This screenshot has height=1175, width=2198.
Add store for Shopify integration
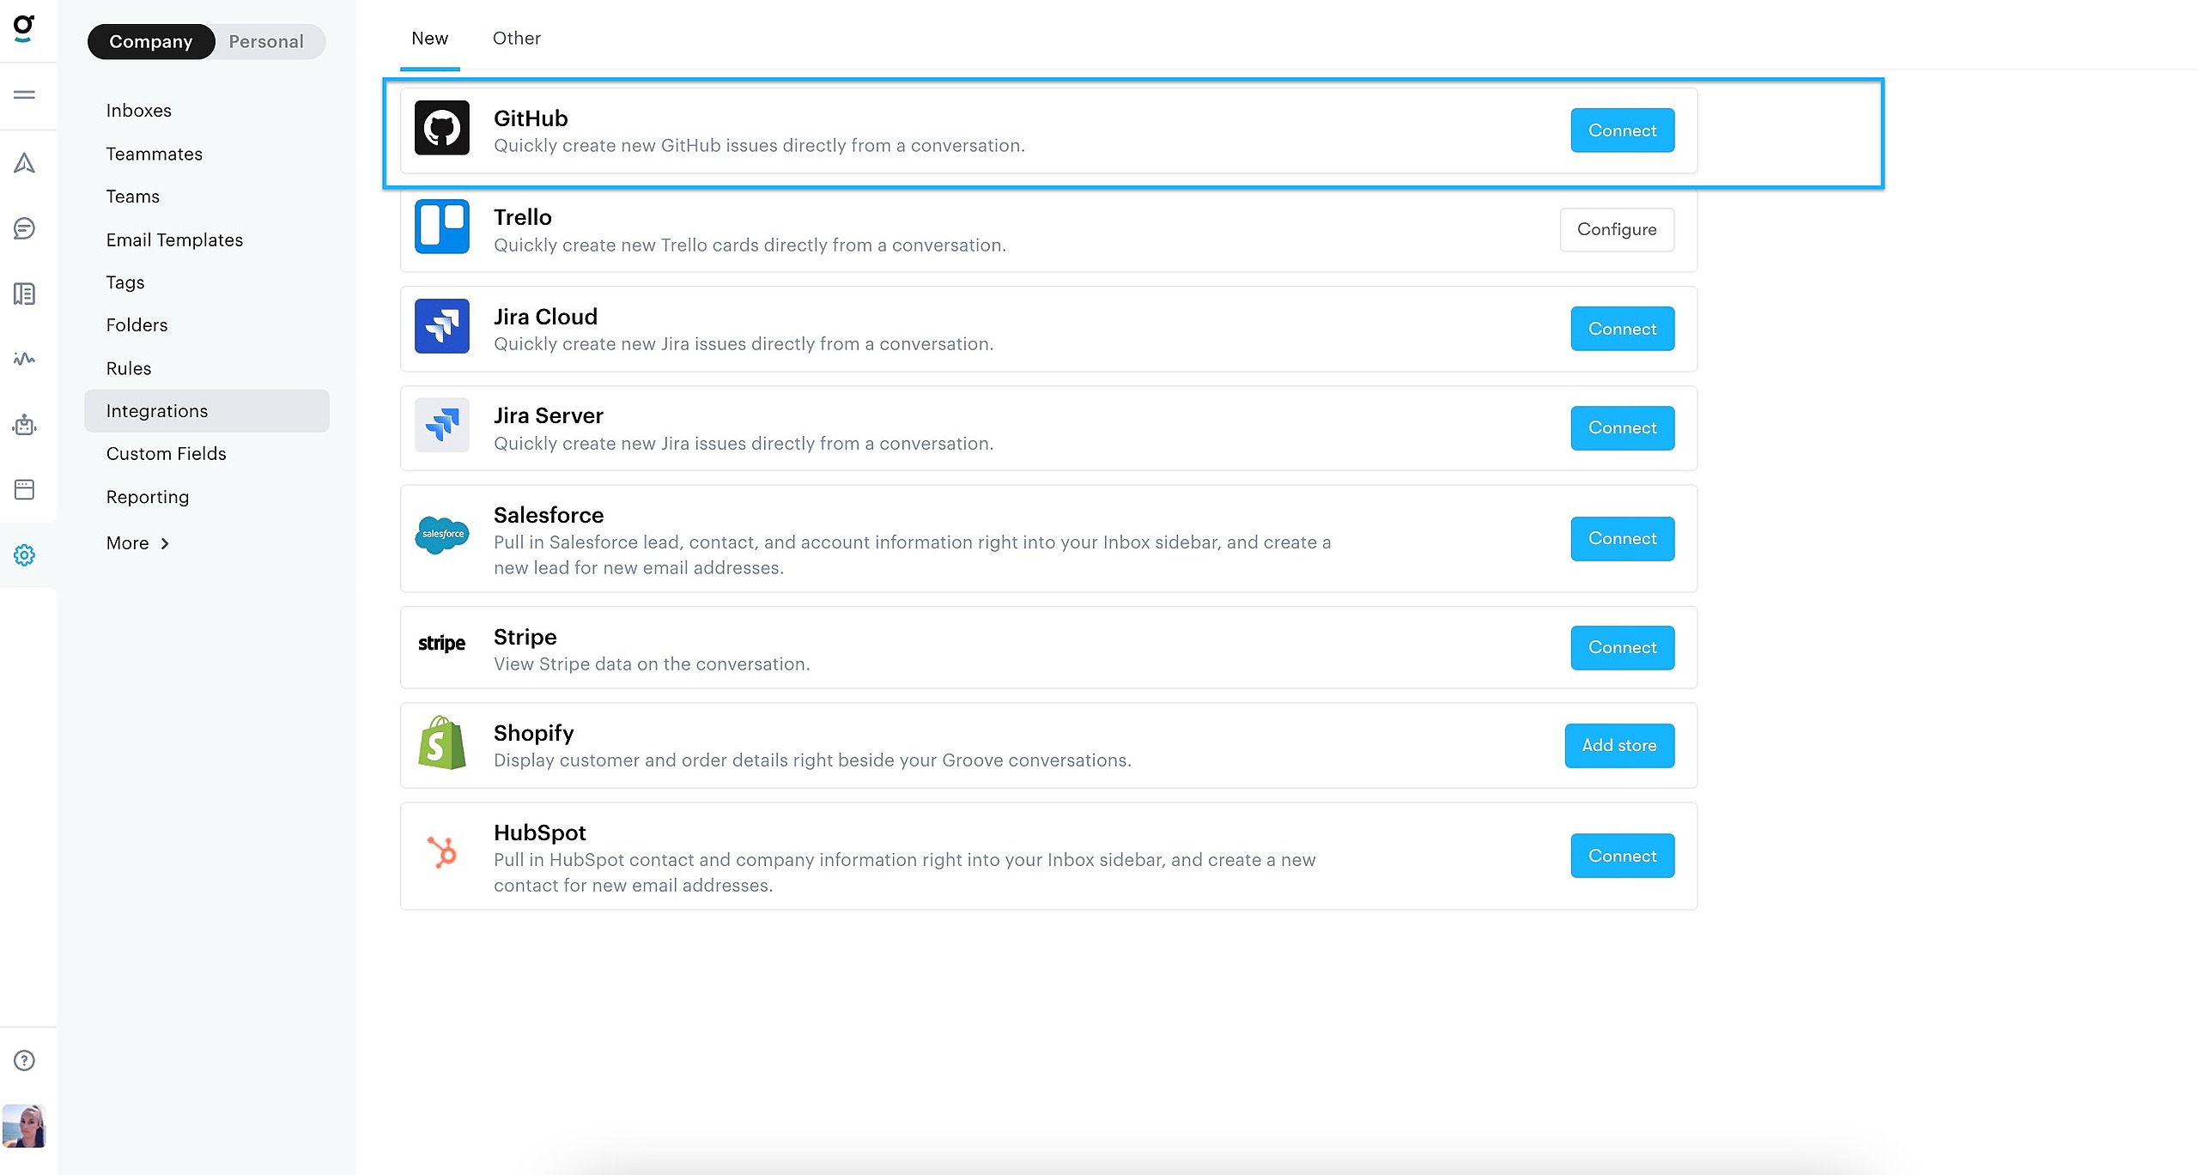pyautogui.click(x=1620, y=746)
